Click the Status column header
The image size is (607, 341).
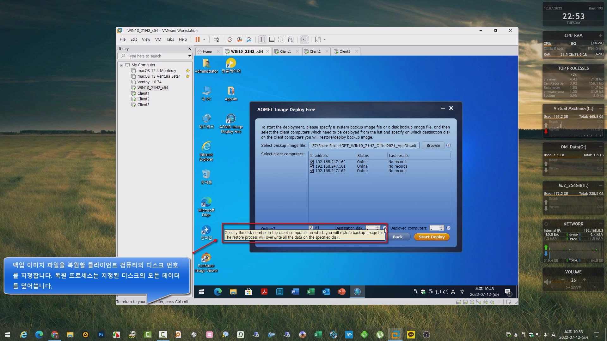pyautogui.click(x=371, y=156)
